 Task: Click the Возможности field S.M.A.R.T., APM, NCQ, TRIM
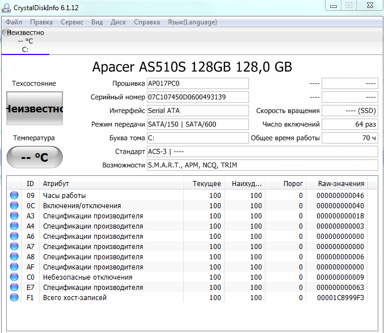click(263, 165)
